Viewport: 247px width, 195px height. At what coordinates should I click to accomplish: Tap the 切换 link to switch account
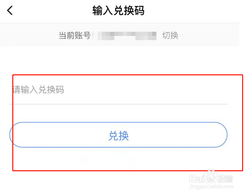(x=170, y=35)
